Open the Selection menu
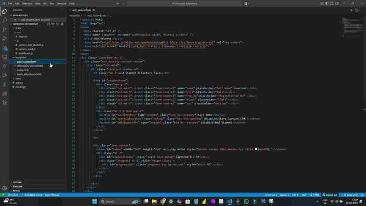The height and width of the screenshot is (206, 366). (27, 3)
